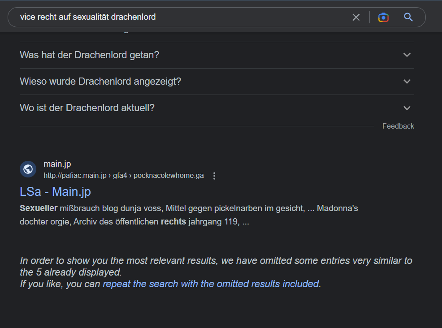The height and width of the screenshot is (328, 442).
Task: Open the 'Was hat der Drachenlord getan?' question
Action: point(217,55)
